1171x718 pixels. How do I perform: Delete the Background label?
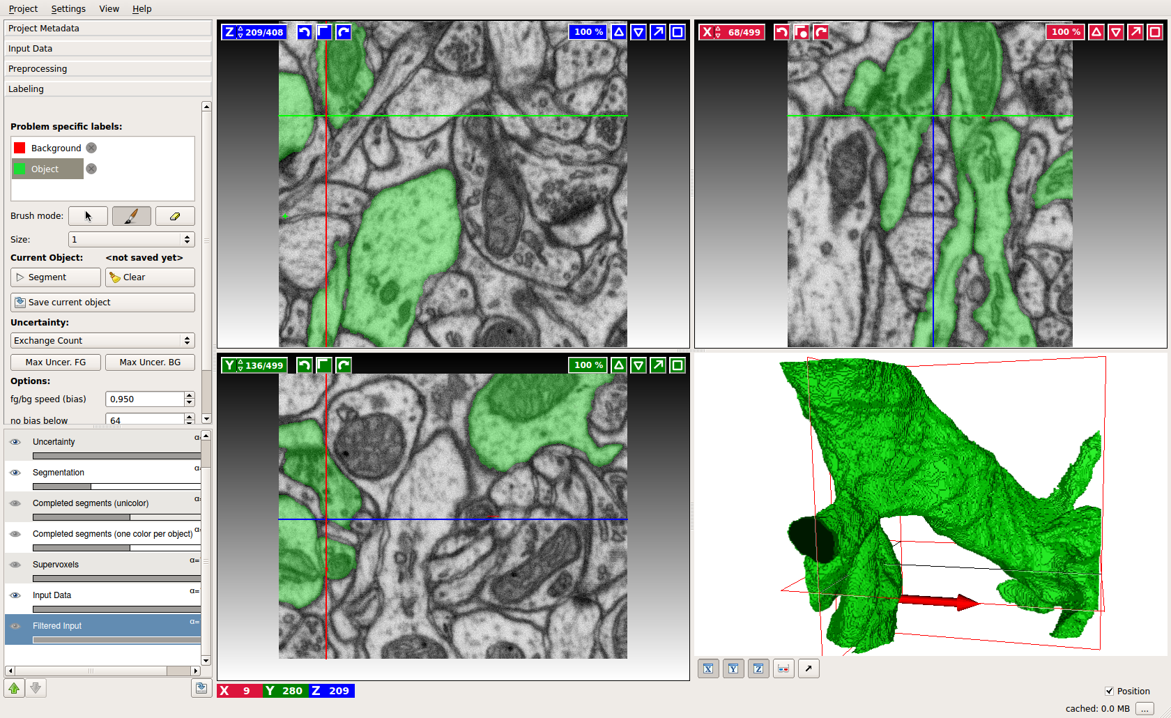tap(91, 148)
